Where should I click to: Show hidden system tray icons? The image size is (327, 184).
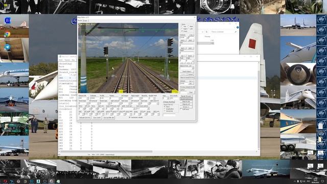pyautogui.click(x=295, y=181)
